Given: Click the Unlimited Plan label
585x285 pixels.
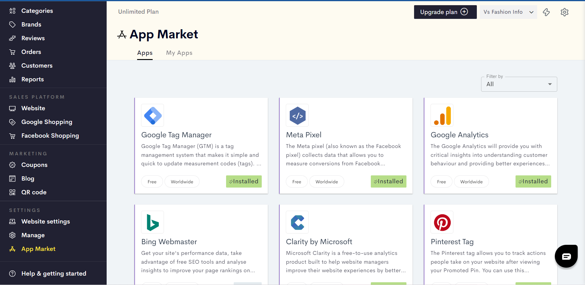Looking at the screenshot, I should (138, 12).
